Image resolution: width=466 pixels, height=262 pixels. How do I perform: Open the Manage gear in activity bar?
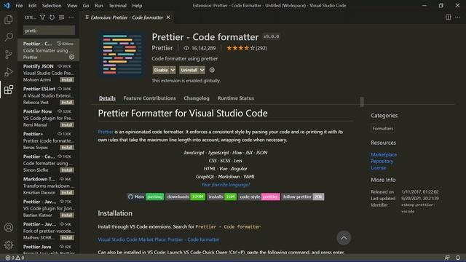tap(9, 245)
